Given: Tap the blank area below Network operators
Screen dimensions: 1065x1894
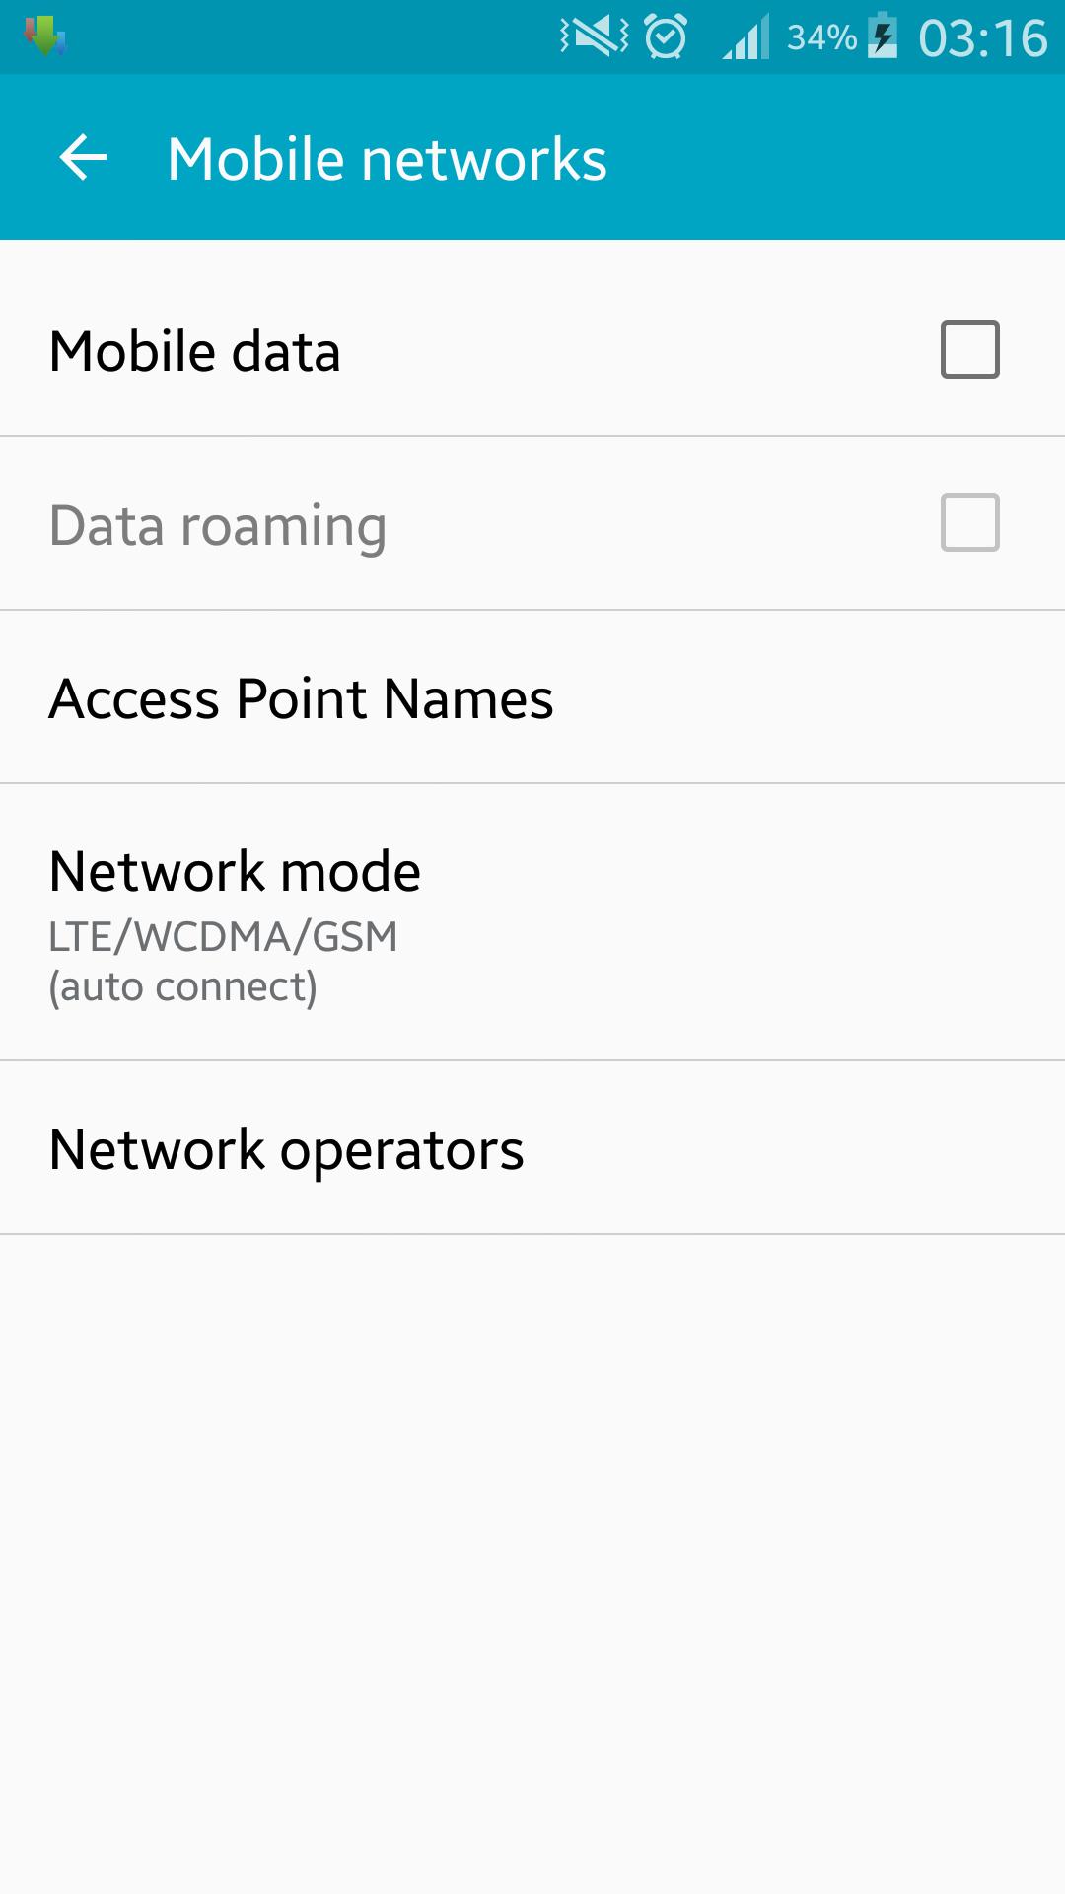Looking at the screenshot, I should [532, 1559].
